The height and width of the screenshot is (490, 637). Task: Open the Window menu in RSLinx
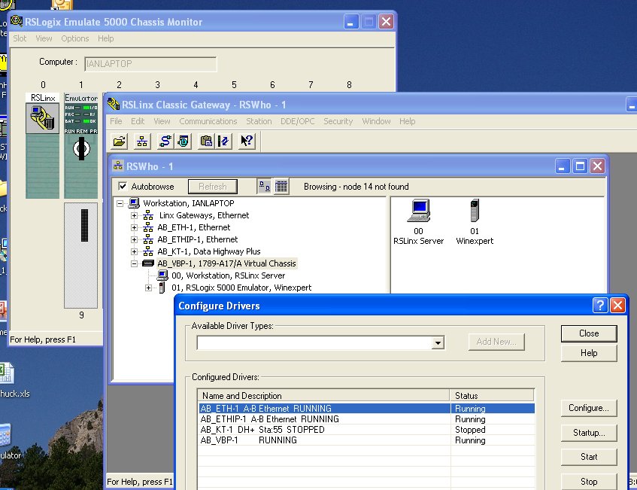(376, 121)
